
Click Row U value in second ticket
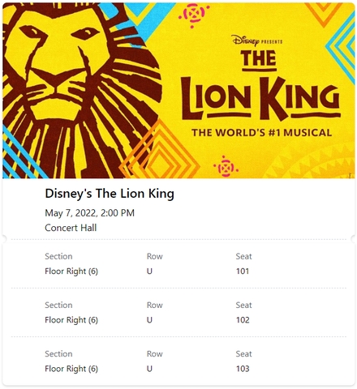coord(149,320)
